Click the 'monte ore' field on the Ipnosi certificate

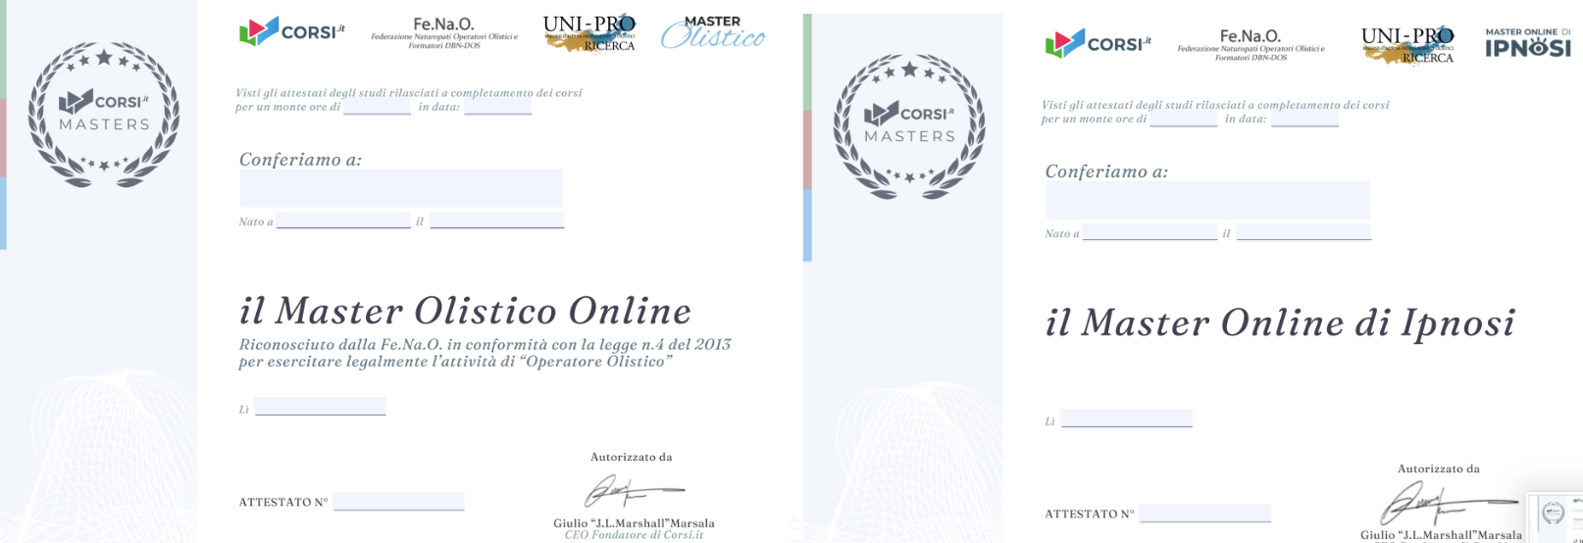click(x=1183, y=118)
